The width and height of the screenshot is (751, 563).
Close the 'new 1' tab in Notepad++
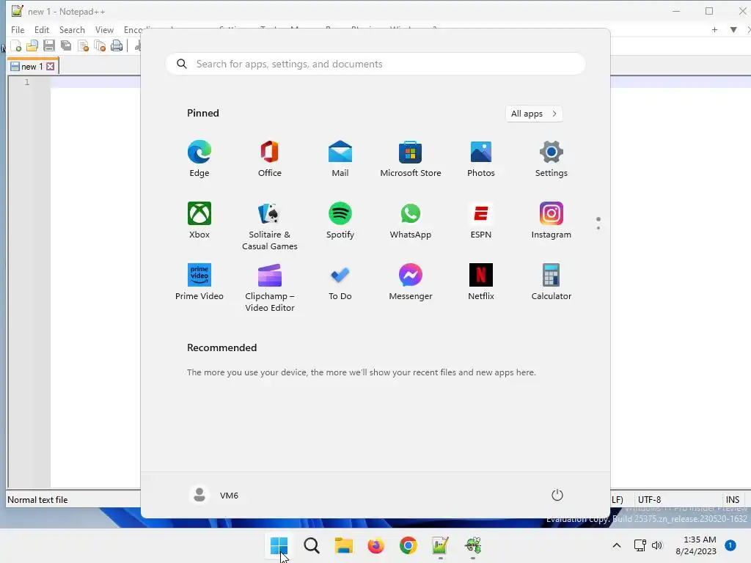click(x=51, y=67)
